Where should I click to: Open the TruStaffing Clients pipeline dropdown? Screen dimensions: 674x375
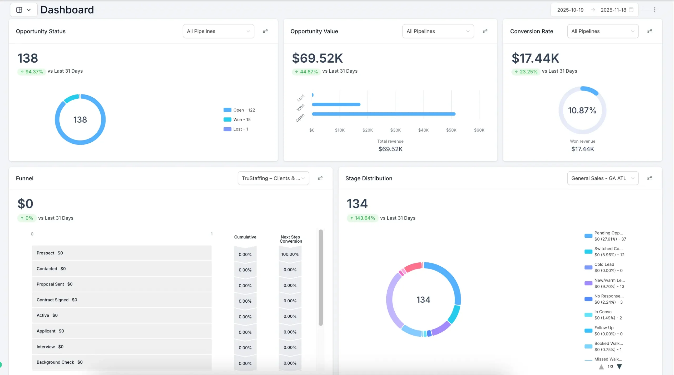(x=273, y=178)
